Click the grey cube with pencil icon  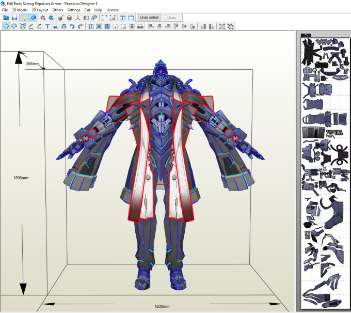[x=61, y=18]
